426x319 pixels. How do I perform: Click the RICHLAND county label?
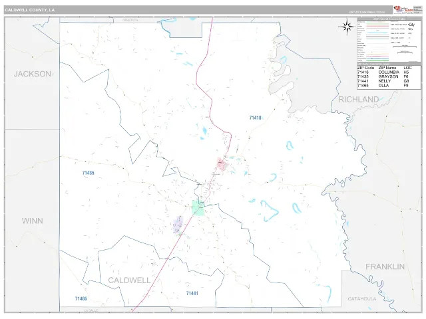(358, 100)
